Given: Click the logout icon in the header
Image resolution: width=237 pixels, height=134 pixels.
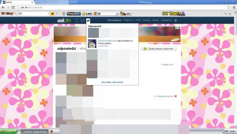Looking at the screenshot, I should (175, 20).
